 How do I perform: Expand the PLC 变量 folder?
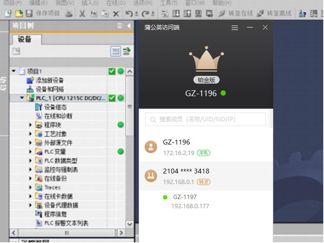point(30,152)
